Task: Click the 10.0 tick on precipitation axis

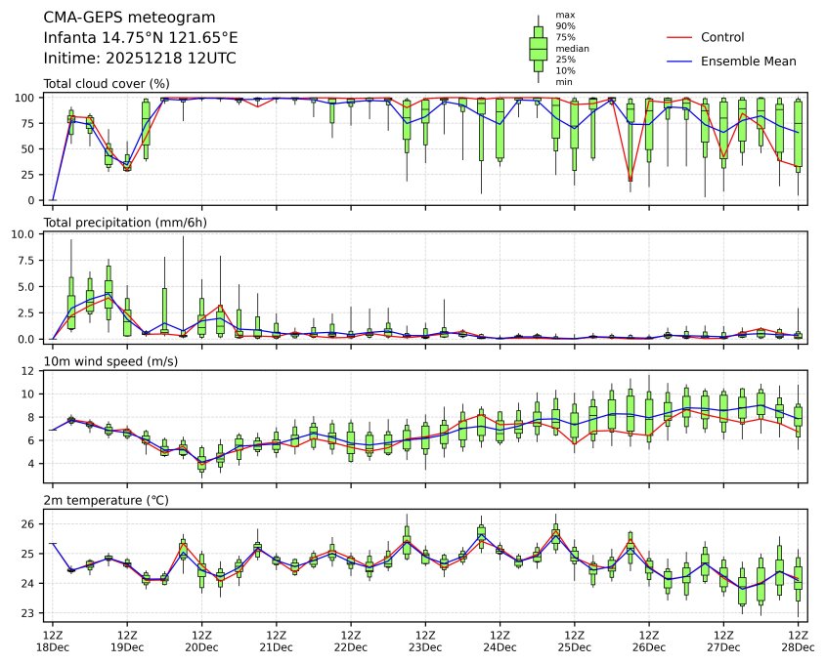Action: 25,234
